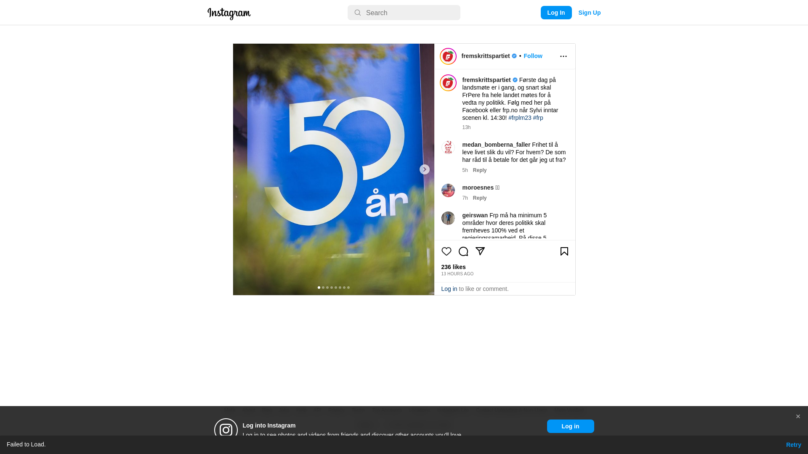Open geirswan's profile from comment
This screenshot has width=808, height=454.
[475, 215]
